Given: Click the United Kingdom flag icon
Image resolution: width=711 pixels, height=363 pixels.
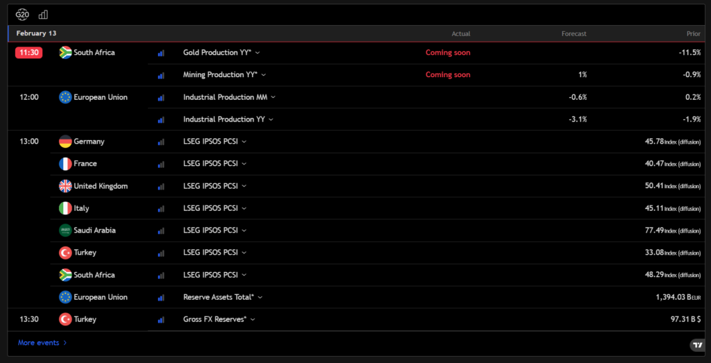Looking at the screenshot, I should click(x=66, y=186).
